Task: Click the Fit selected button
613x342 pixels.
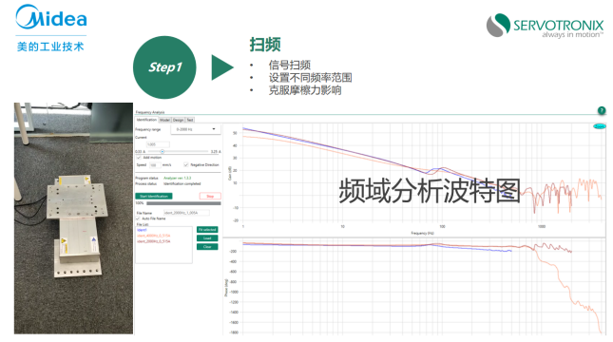Action: tap(207, 230)
